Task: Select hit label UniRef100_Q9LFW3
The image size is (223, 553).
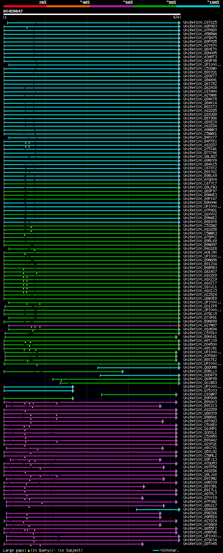Action: point(200,187)
